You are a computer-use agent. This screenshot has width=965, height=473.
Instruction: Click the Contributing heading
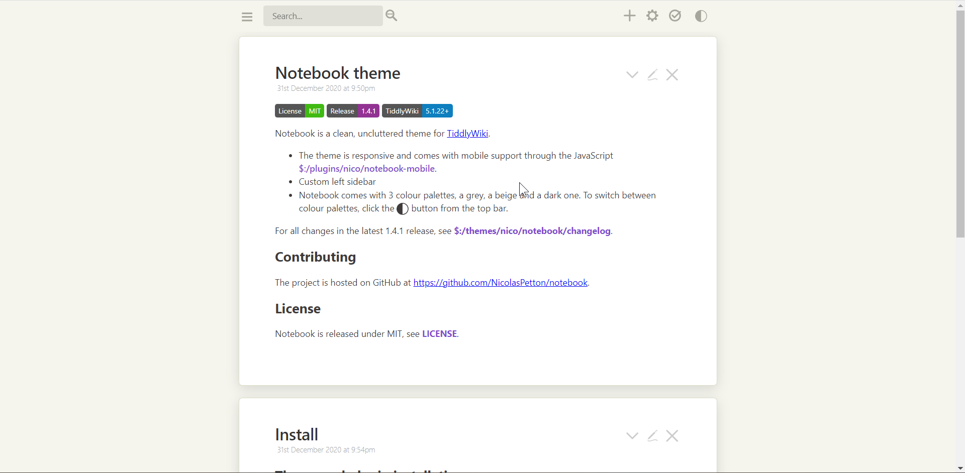tap(316, 258)
